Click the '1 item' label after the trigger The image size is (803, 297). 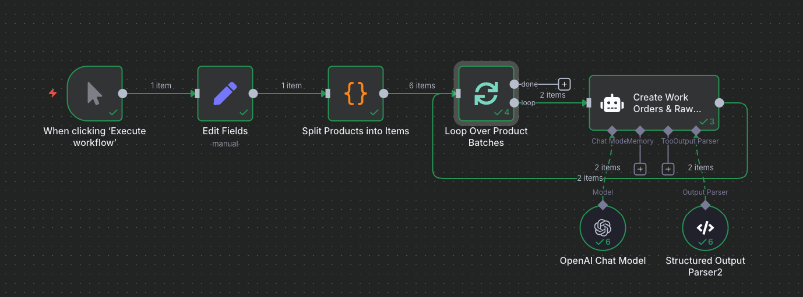(161, 85)
